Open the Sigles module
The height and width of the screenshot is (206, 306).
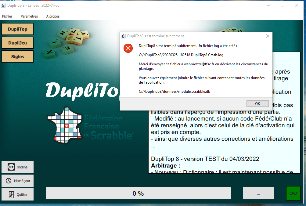(x=18, y=56)
